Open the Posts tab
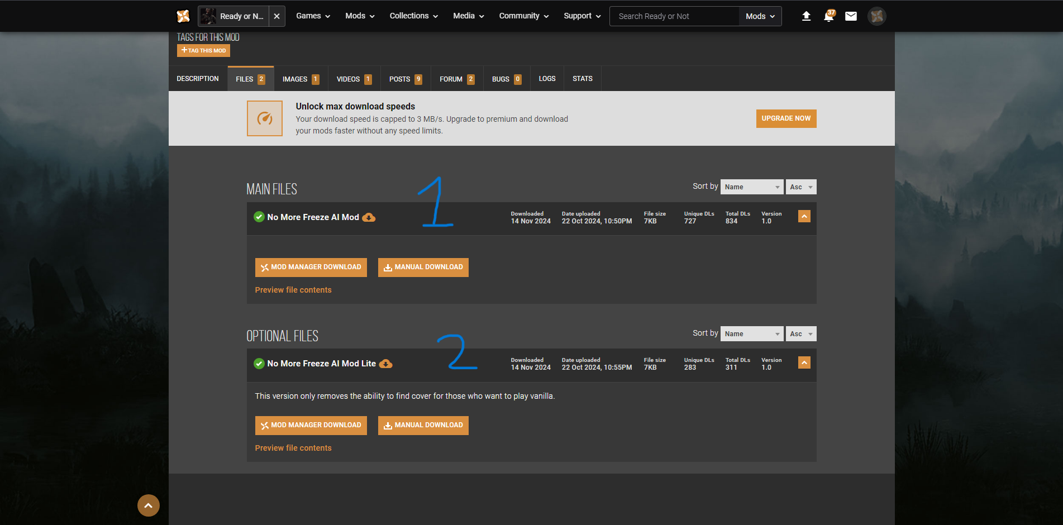The height and width of the screenshot is (525, 1063). 406,79
